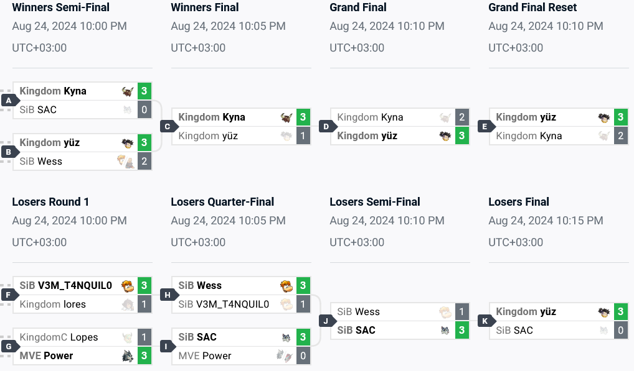Click match marker A in Winners Semi-Final
The height and width of the screenshot is (371, 634).
(8, 99)
